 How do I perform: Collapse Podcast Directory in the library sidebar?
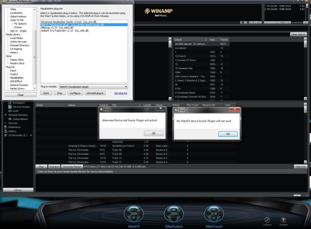[x=5, y=115]
